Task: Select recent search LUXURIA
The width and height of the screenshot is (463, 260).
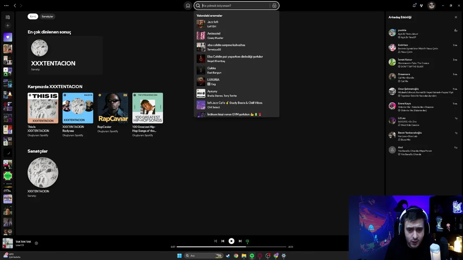Action: click(236, 82)
